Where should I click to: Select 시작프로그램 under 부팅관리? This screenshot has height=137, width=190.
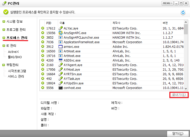[x=17, y=71]
